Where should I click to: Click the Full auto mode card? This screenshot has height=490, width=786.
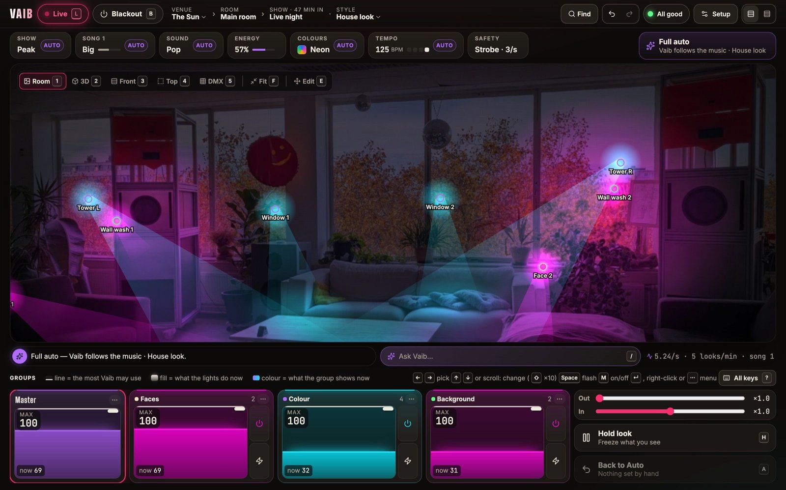tap(707, 46)
